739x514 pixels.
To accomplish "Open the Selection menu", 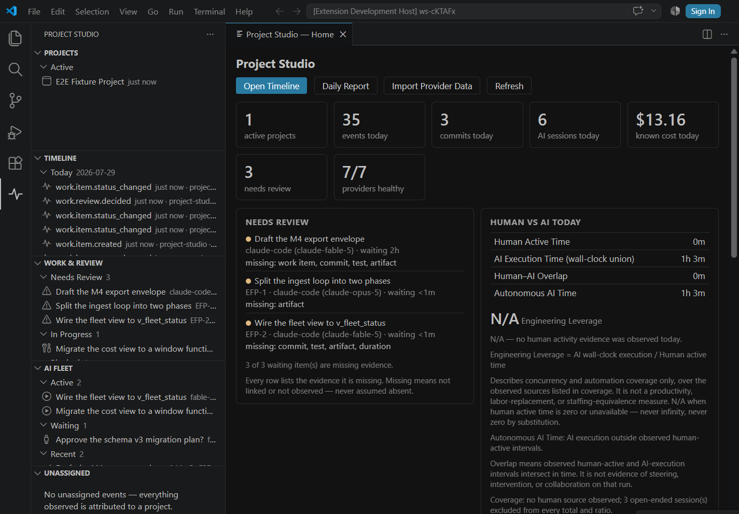I will (x=92, y=11).
